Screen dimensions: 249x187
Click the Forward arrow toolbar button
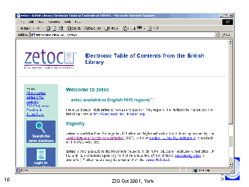[x=38, y=28]
